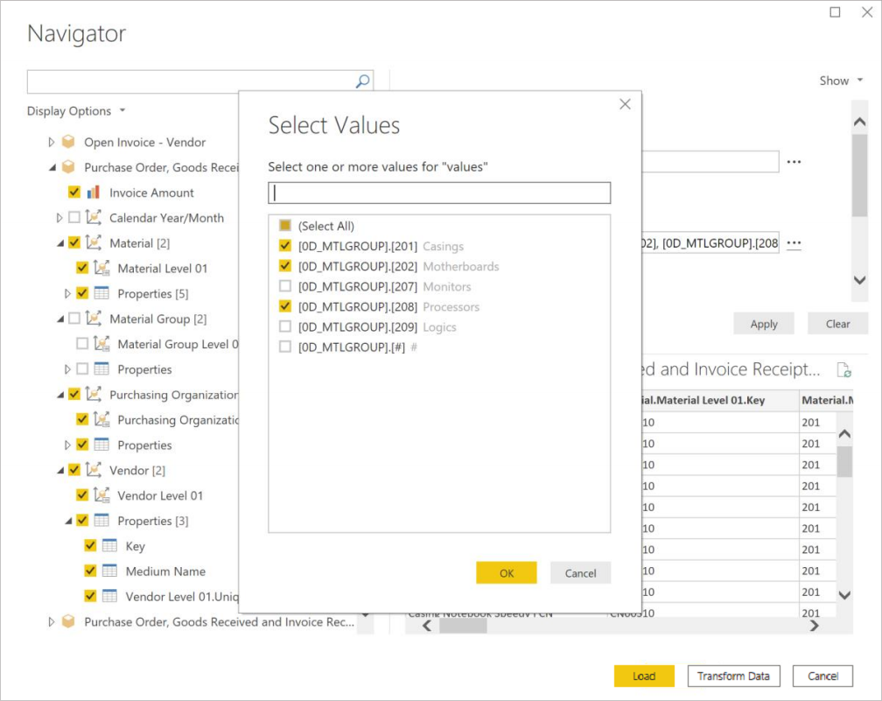Toggle the (Select All) checkbox
The height and width of the screenshot is (701, 882).
click(285, 226)
